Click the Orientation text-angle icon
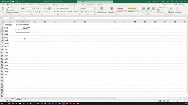This screenshot has height=105, width=188. 53,8
